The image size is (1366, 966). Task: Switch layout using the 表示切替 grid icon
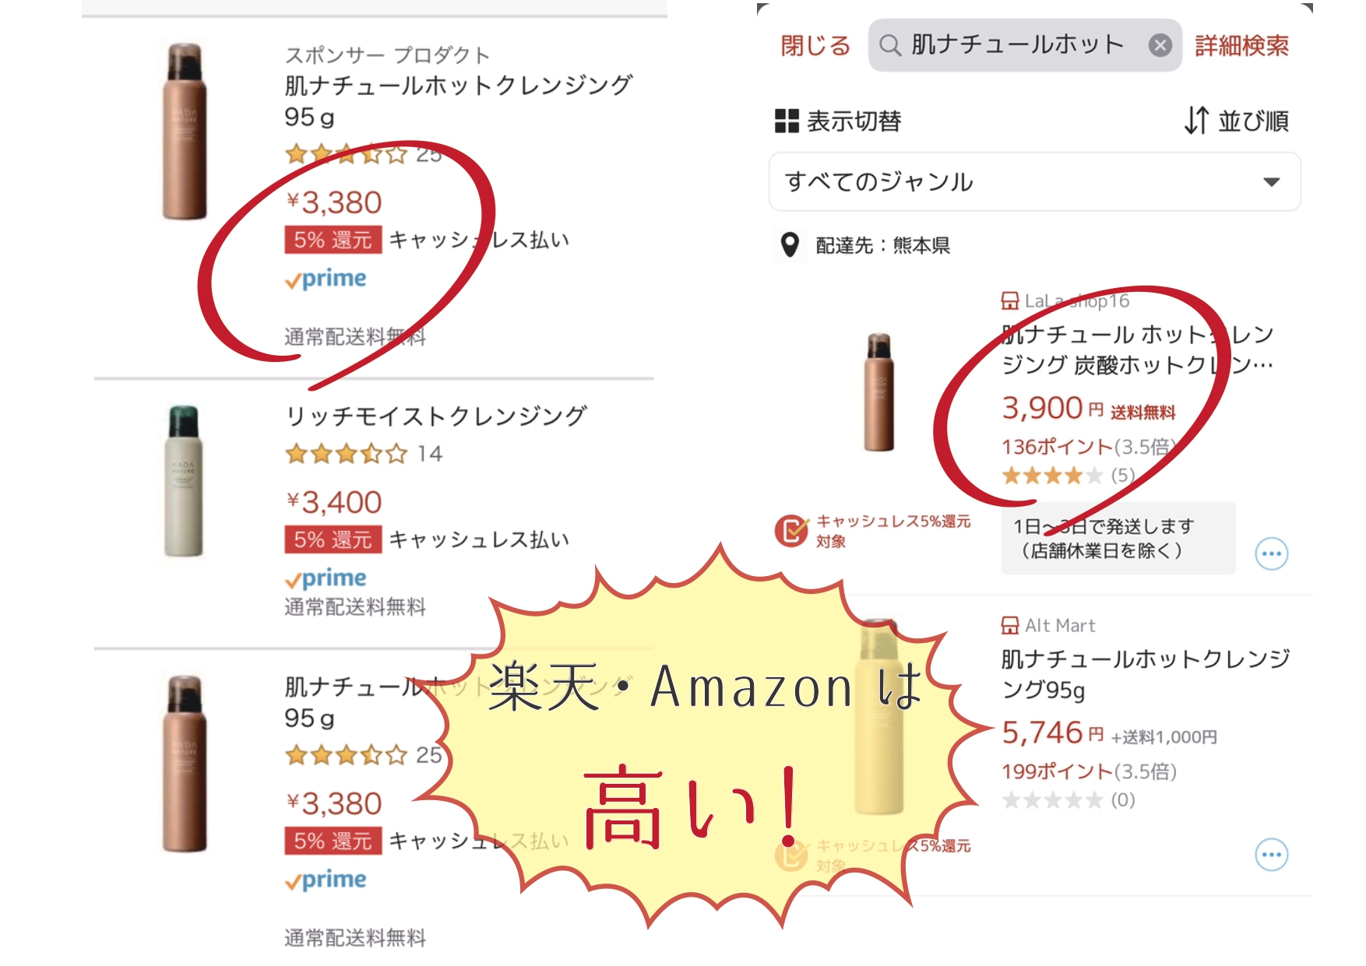[787, 121]
